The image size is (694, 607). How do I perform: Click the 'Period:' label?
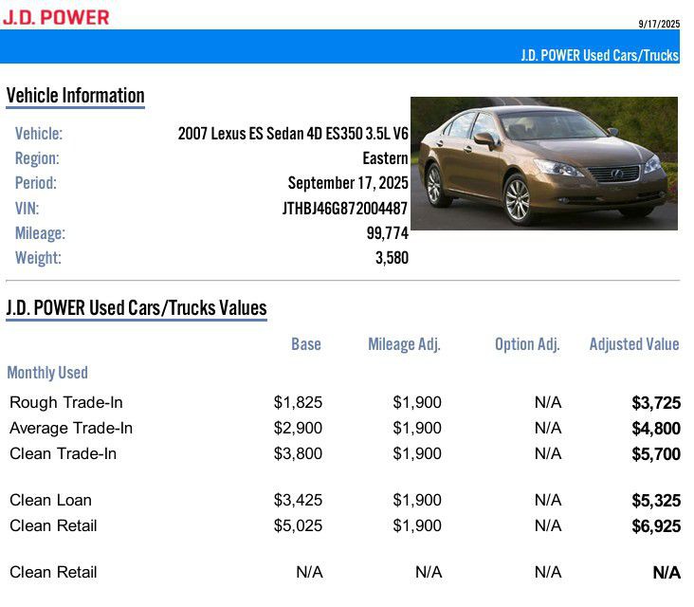(x=36, y=183)
